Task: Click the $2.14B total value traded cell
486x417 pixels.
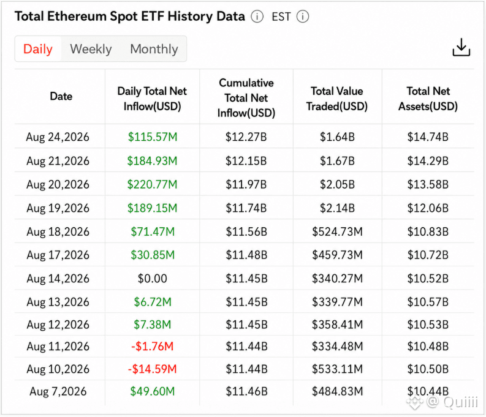Action: 337,208
